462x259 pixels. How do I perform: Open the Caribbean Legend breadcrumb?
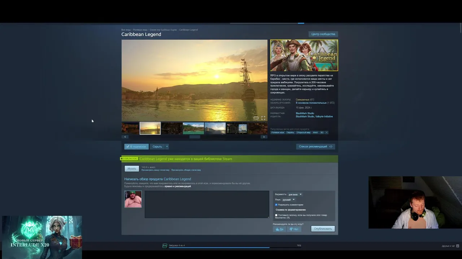(188, 30)
